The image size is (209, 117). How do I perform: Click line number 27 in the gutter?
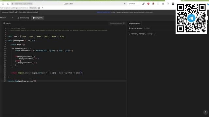[x=5, y=81]
